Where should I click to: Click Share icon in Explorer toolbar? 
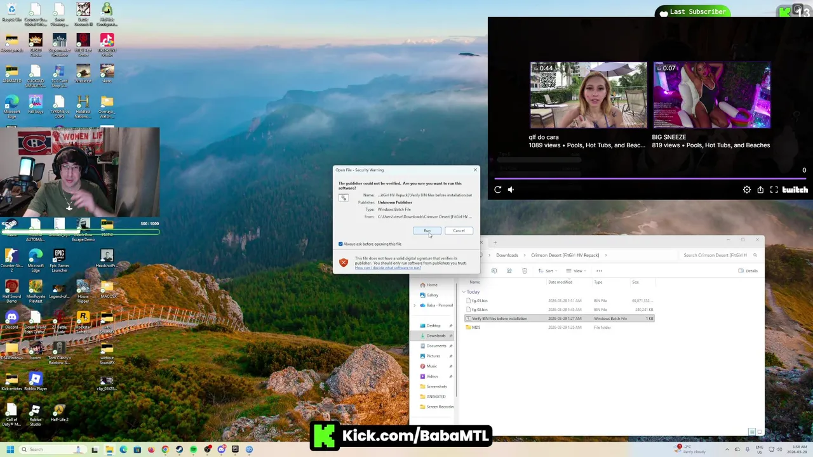tap(509, 271)
